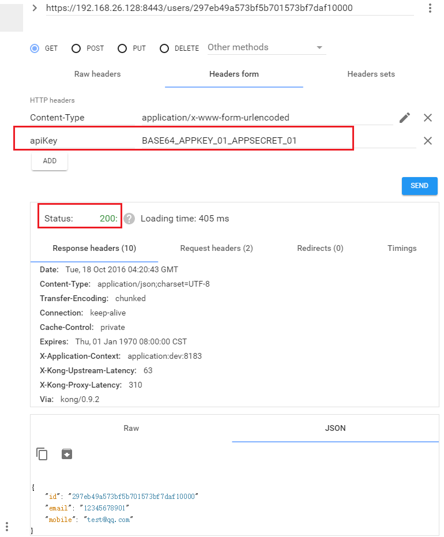Expand the URL field chevron arrow
Viewport: 444px width, 537px height.
coord(34,8)
